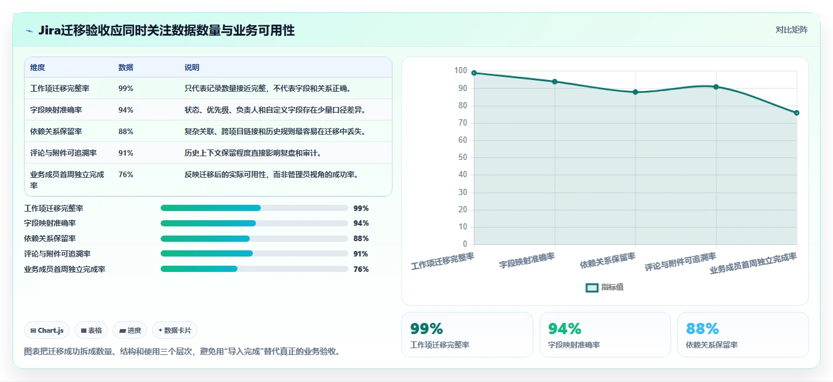Click the 指标值 legend label
Screen dimensions: 833x382
click(612, 287)
